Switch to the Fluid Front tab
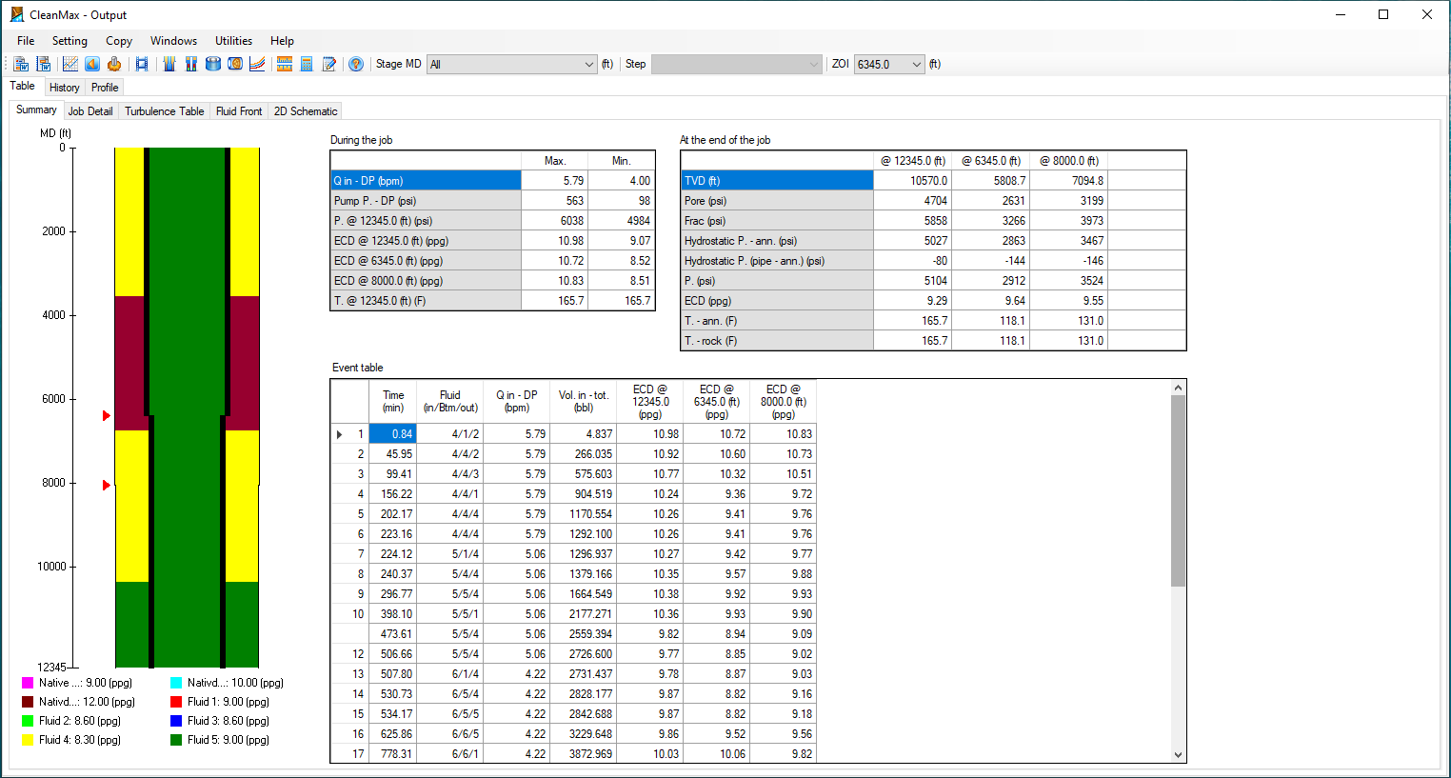Image resolution: width=1451 pixels, height=778 pixels. tap(238, 111)
